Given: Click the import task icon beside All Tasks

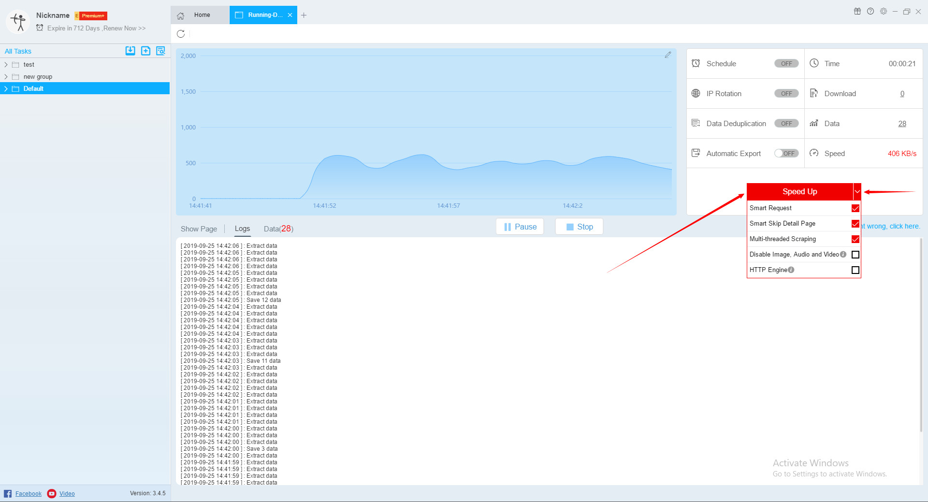Looking at the screenshot, I should [x=130, y=51].
